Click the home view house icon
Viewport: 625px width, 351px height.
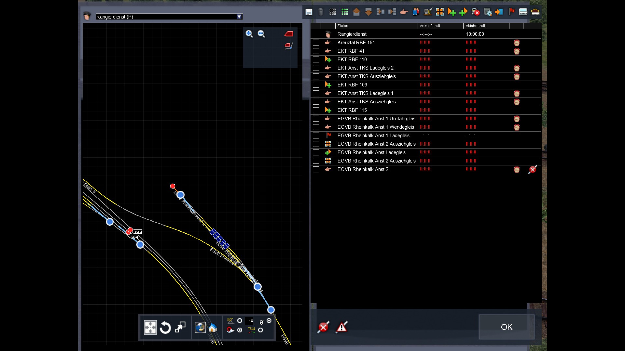pyautogui.click(x=213, y=328)
